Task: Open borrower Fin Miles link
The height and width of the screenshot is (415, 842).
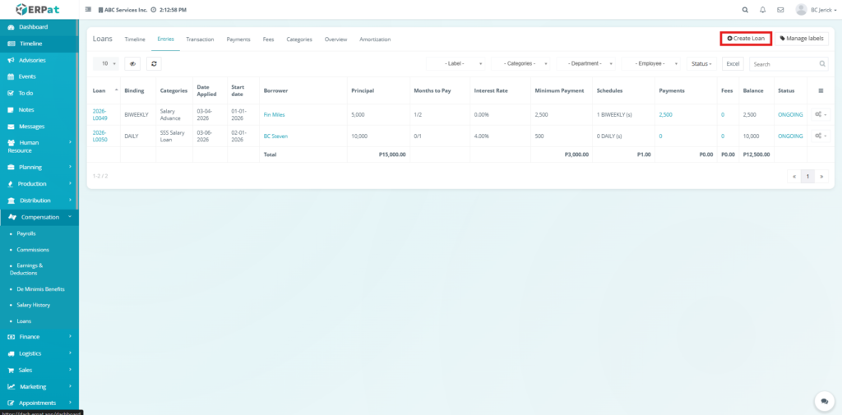Action: tap(274, 114)
